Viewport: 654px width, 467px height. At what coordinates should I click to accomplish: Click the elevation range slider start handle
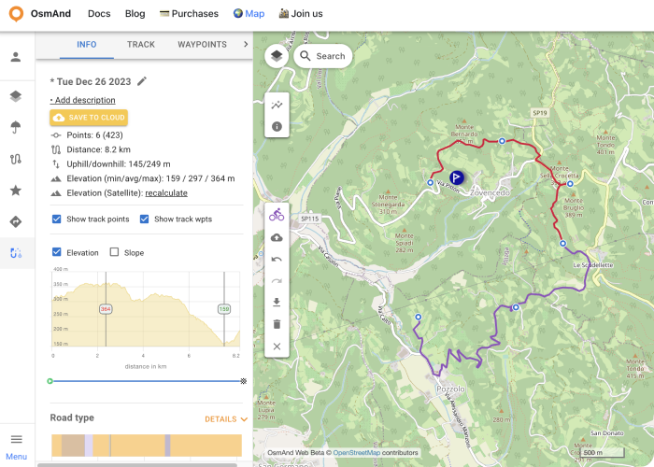click(50, 381)
